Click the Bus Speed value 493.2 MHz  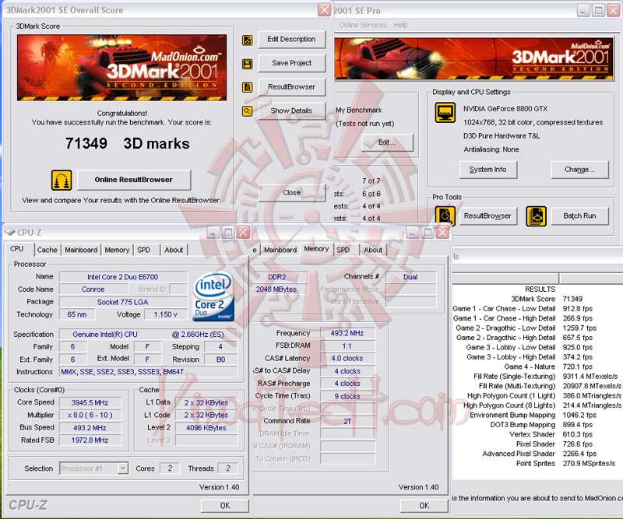(90, 428)
